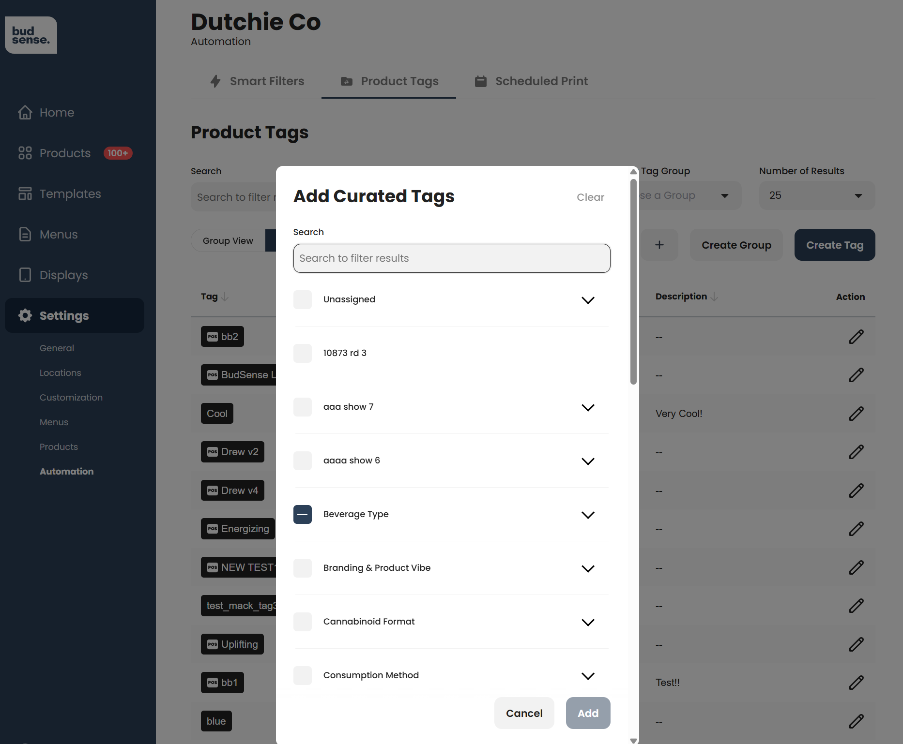Expand the aaaa show 6 chevron
The image size is (903, 744).
tap(588, 461)
